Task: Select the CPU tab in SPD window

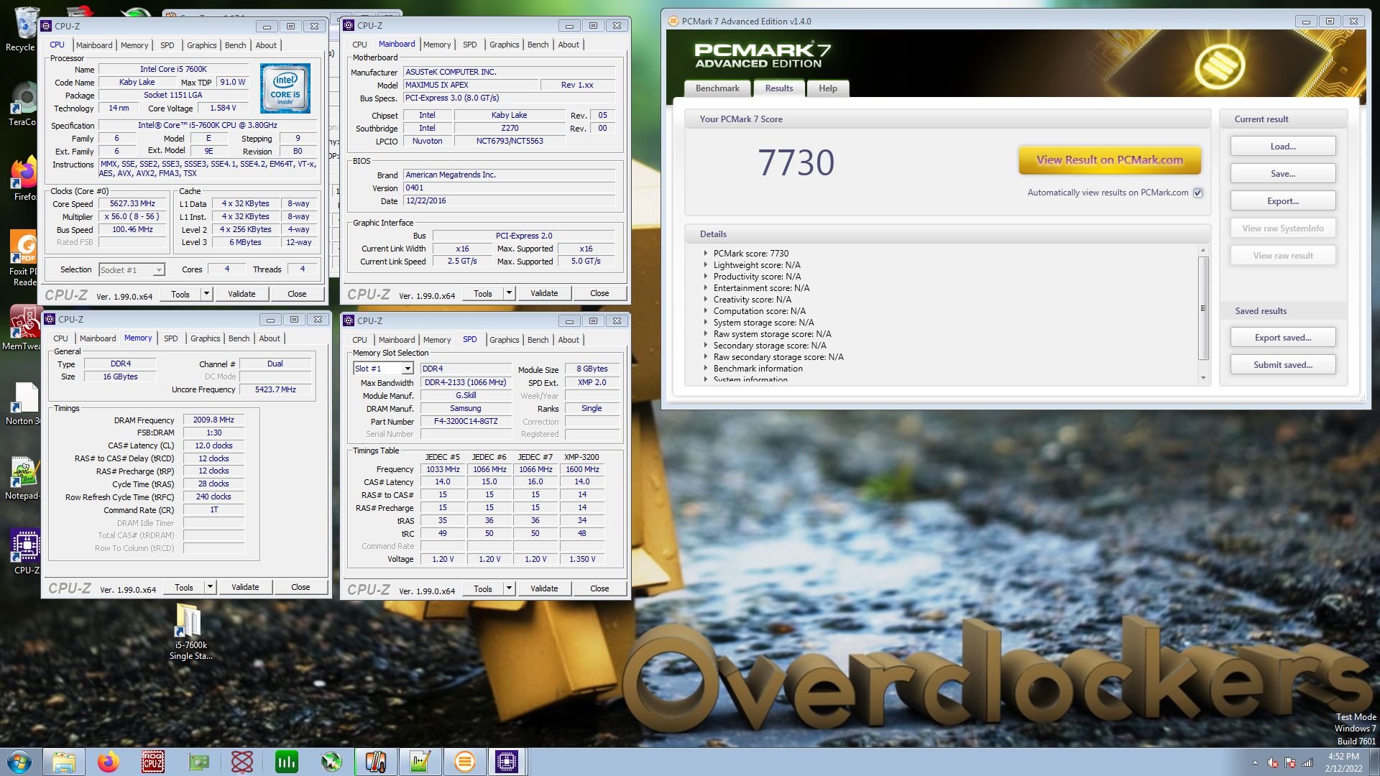Action: pos(359,340)
